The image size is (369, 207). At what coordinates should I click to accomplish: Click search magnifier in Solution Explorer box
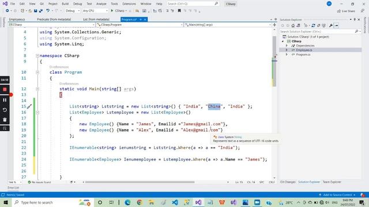click(x=356, y=32)
